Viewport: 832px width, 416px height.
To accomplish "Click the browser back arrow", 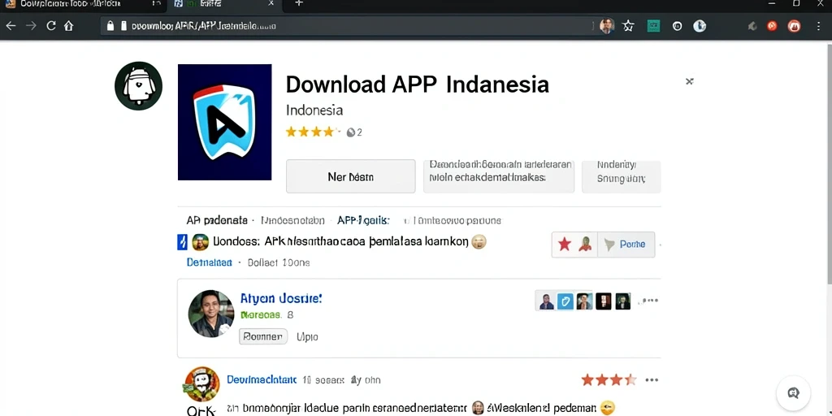I will tap(11, 25).
